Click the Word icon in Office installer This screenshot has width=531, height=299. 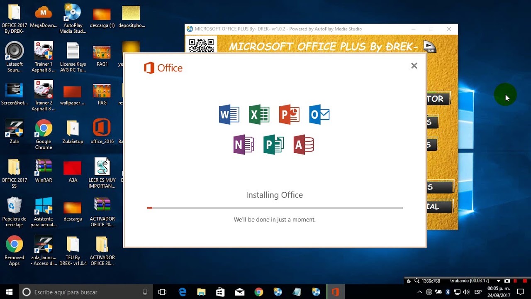coord(229,115)
